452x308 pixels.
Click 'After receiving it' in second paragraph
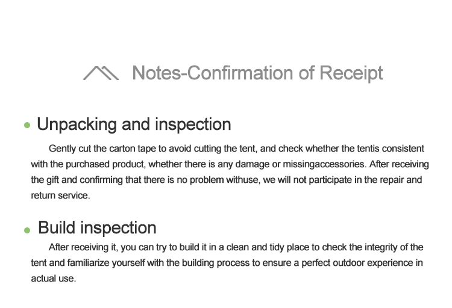point(83,247)
